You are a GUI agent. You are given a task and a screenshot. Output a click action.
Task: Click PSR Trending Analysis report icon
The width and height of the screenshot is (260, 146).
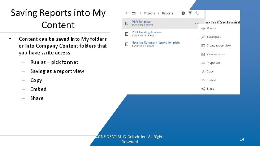pyautogui.click(x=127, y=34)
